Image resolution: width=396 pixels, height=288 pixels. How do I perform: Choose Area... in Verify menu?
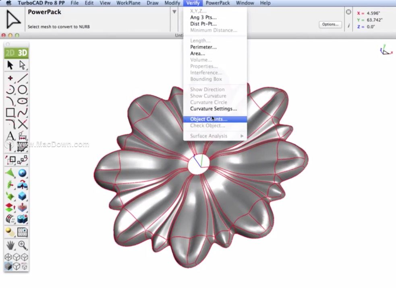tap(215, 53)
